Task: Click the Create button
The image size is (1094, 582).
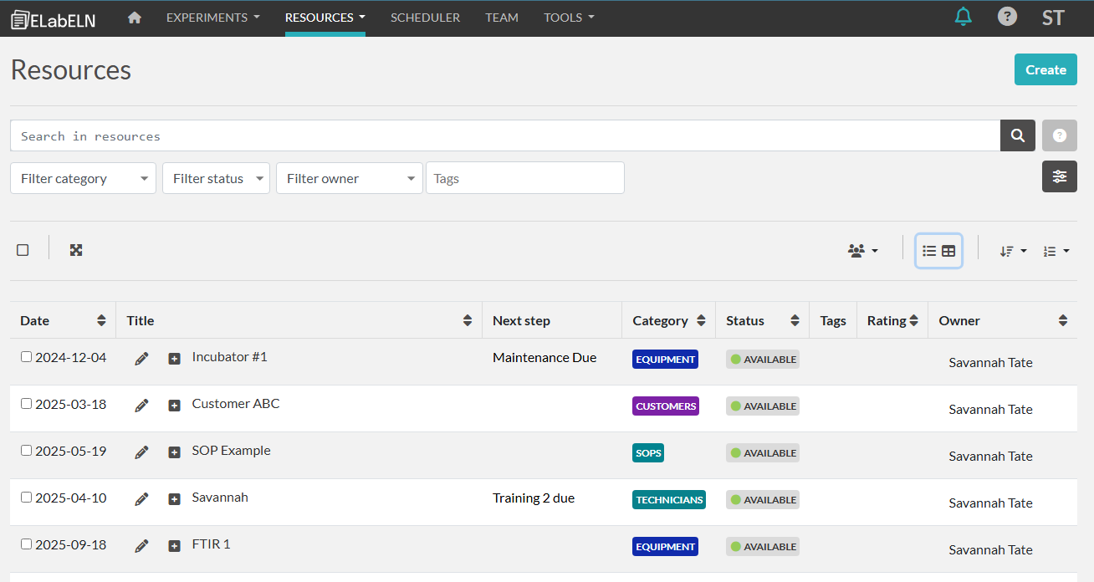Action: coord(1045,69)
